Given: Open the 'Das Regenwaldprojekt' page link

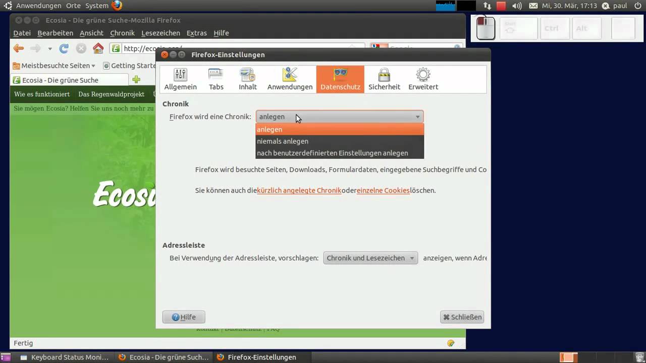Looking at the screenshot, I should [x=111, y=94].
